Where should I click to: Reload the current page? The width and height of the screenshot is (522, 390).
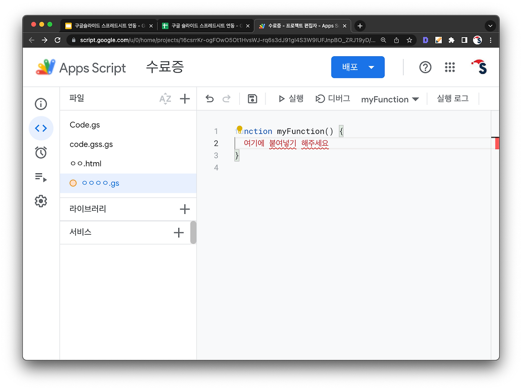tap(58, 40)
